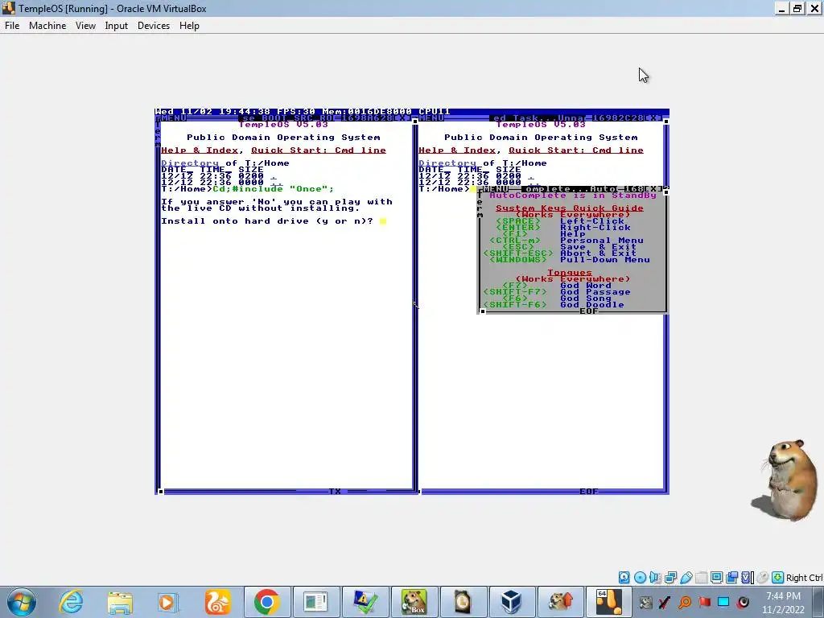This screenshot has width=824, height=618.
Task: Click VirtualBox hard disk activity icon
Action: pyautogui.click(x=624, y=578)
